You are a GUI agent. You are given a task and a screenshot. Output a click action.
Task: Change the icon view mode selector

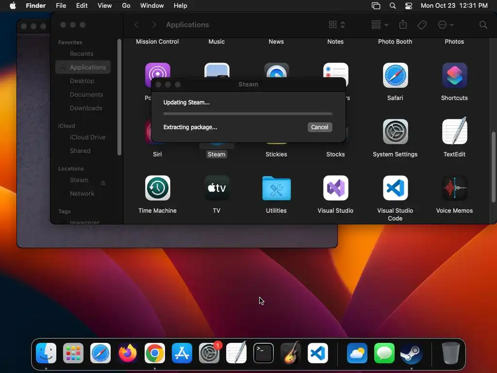click(337, 25)
